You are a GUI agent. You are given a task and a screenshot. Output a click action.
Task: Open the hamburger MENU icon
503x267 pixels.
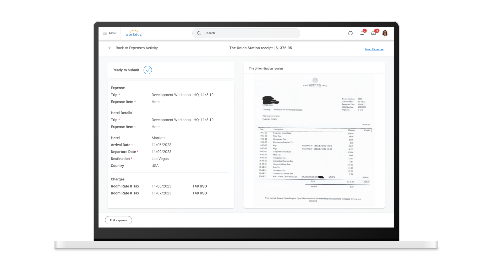(105, 33)
